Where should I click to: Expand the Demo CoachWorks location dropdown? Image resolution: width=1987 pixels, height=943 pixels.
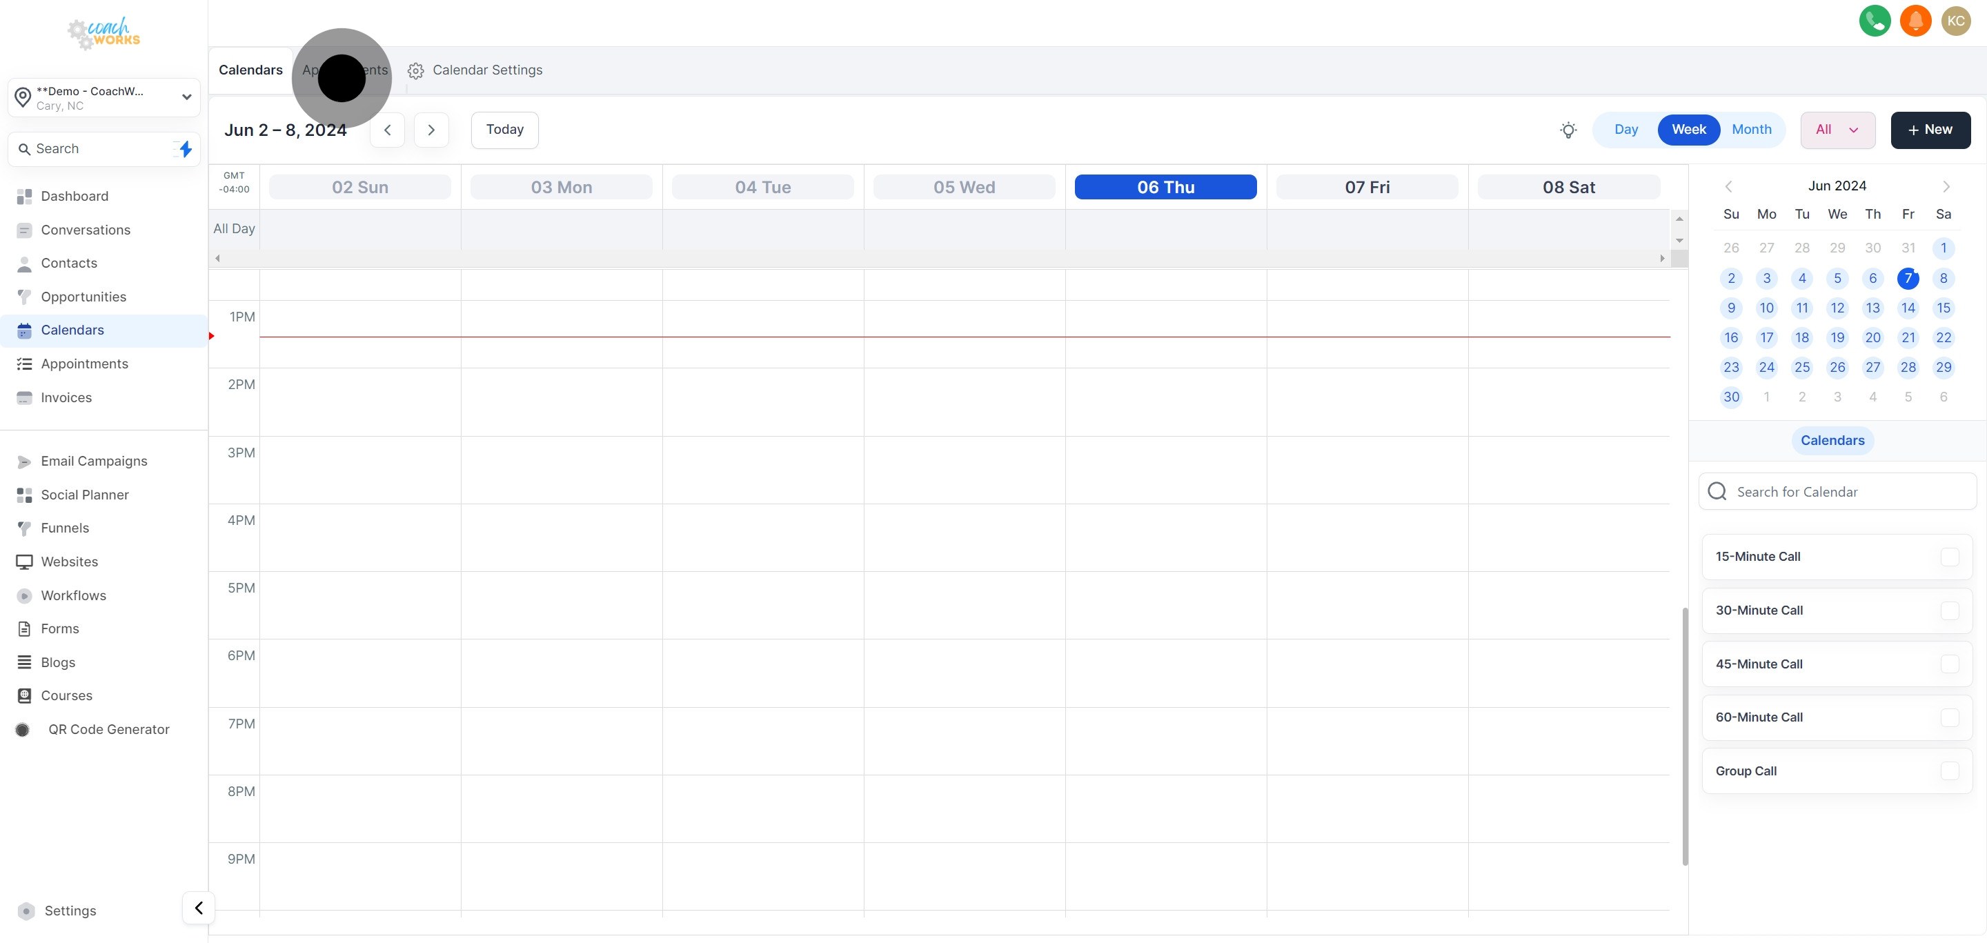point(104,97)
